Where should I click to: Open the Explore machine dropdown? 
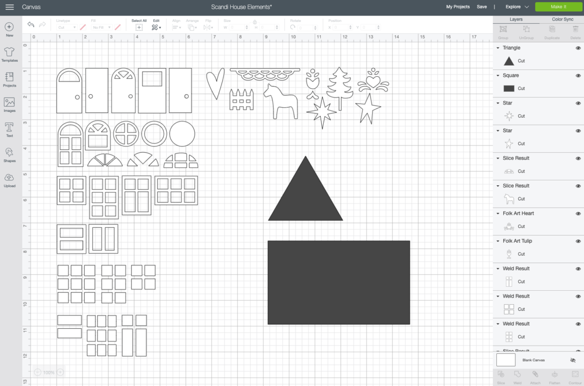click(517, 7)
